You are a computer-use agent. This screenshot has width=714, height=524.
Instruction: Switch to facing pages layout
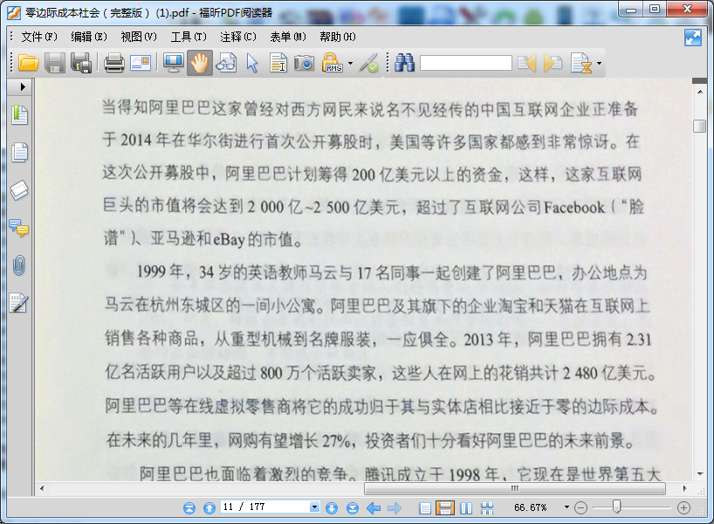point(466,508)
